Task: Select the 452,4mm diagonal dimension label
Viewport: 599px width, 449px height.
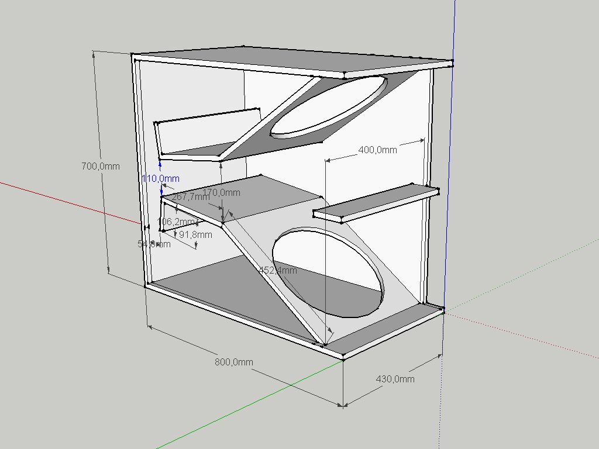Action: [x=278, y=270]
